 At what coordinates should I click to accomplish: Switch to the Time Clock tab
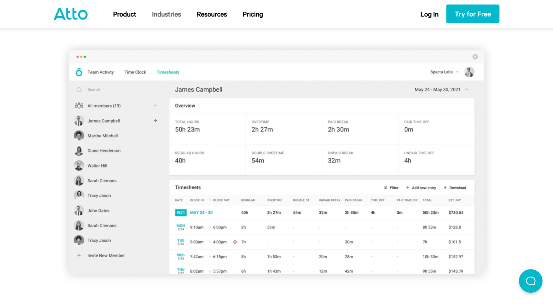pyautogui.click(x=135, y=72)
